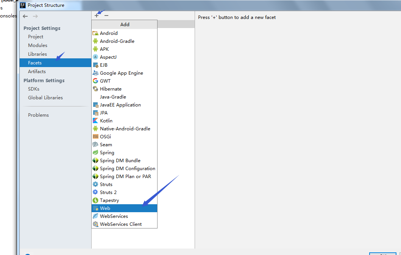The width and height of the screenshot is (401, 255).
Task: Click the minus remove facet icon
Action: click(106, 16)
